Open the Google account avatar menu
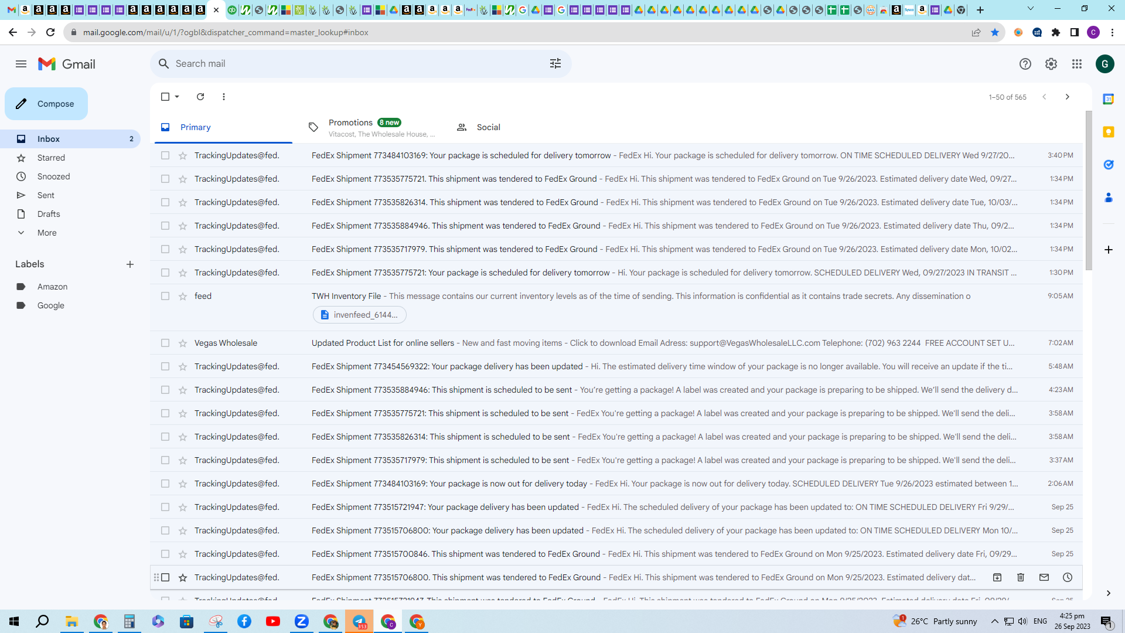 (1105, 64)
